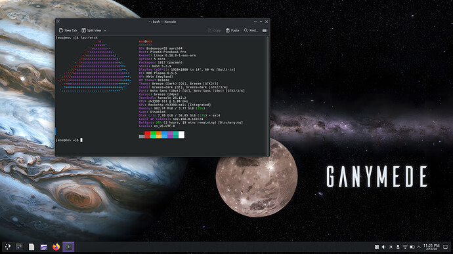Open the brightness control in system tray
This screenshot has height=254, width=453.
point(391,247)
